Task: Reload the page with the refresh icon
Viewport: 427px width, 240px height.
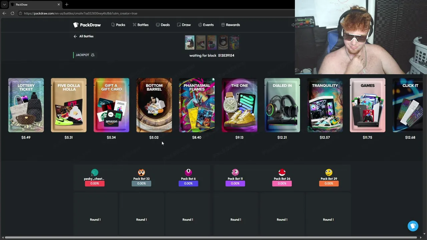Action: [x=12, y=13]
